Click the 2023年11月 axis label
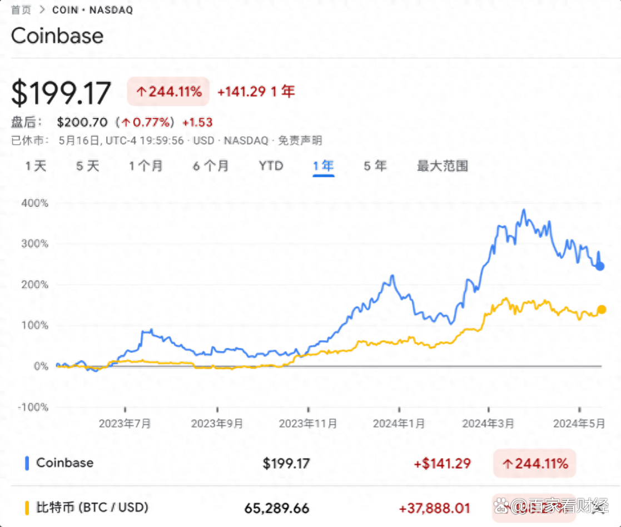The image size is (621, 527). 308,424
